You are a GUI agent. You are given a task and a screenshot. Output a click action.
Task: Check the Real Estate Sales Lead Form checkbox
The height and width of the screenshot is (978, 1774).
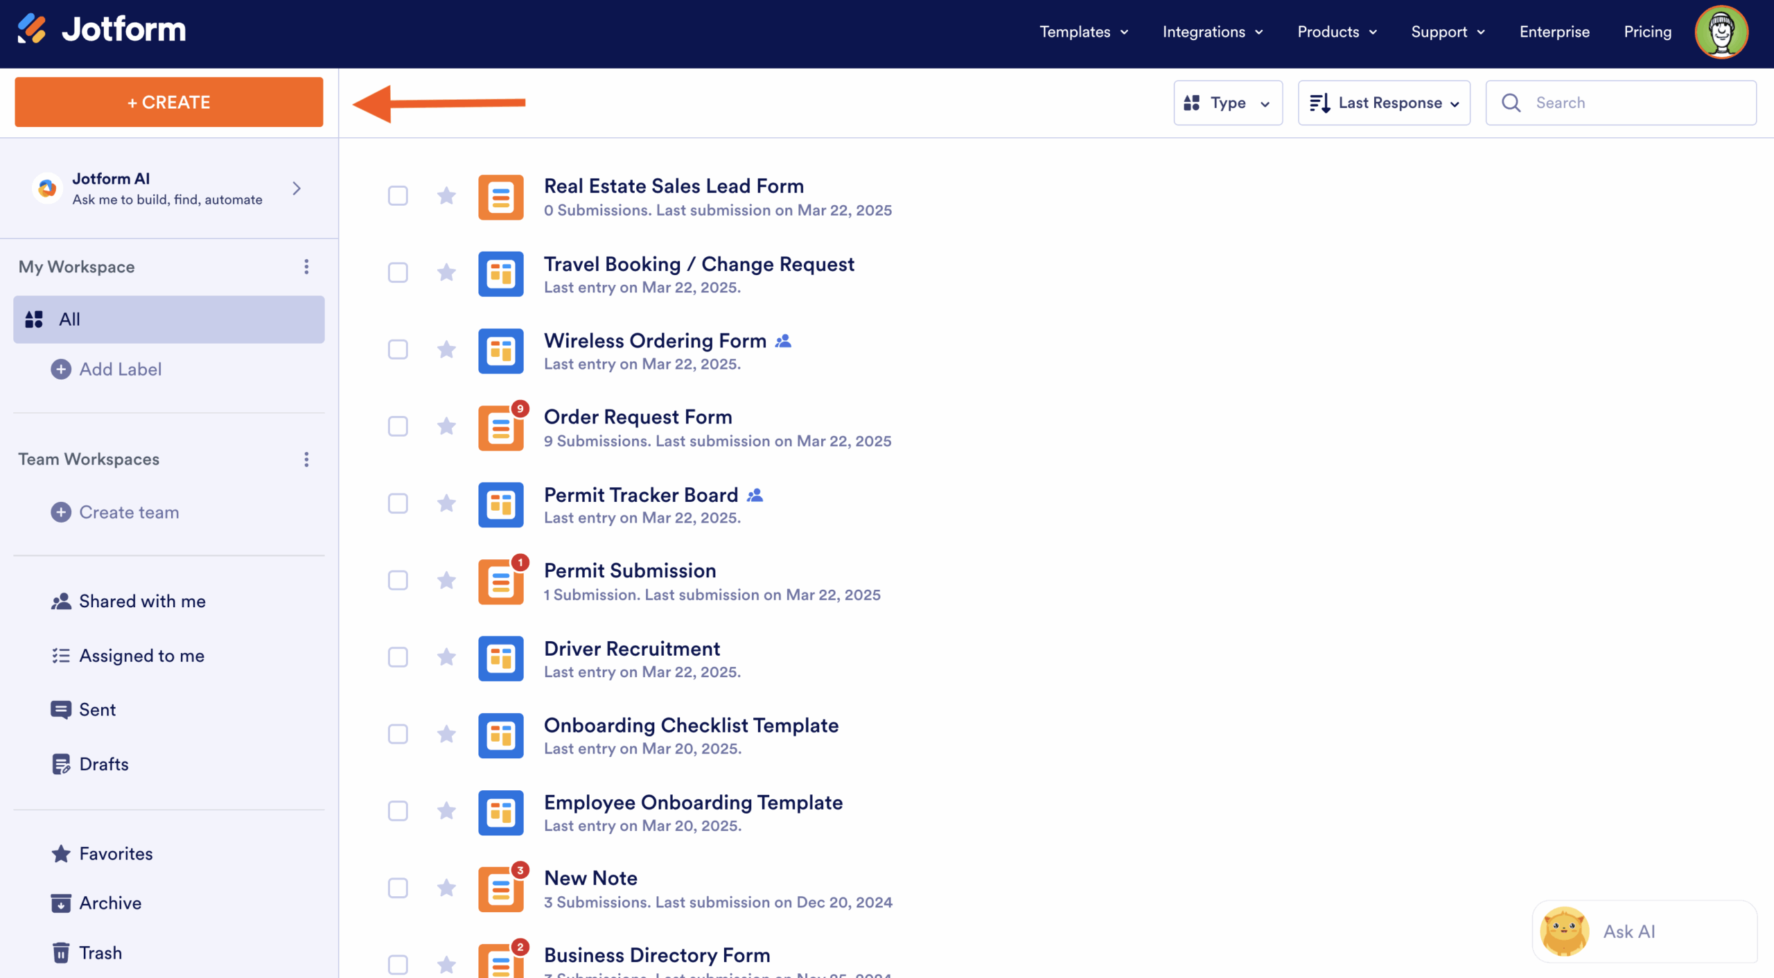point(398,195)
